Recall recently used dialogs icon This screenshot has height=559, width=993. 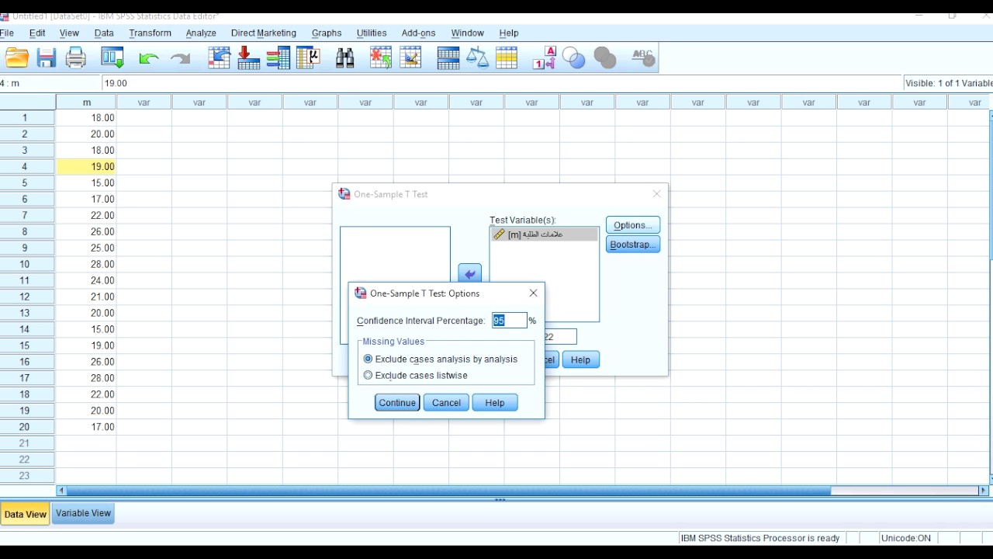click(x=112, y=58)
